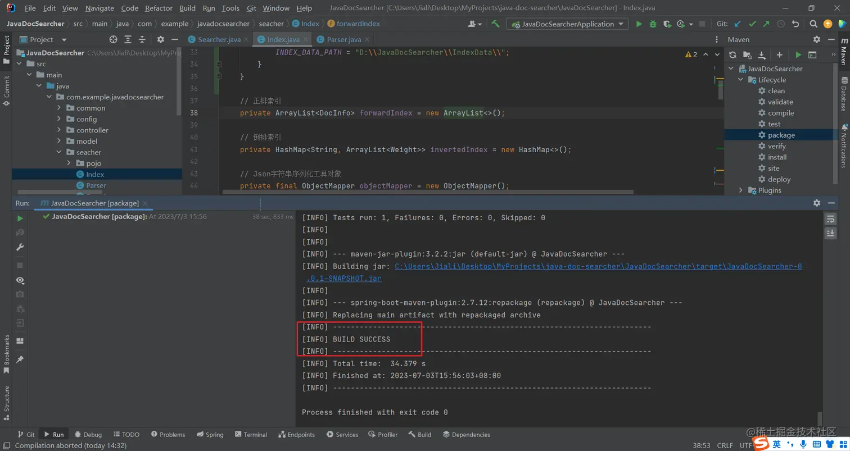Open the JavaDocSearcherApplication run configuration dropdown

tap(568, 24)
